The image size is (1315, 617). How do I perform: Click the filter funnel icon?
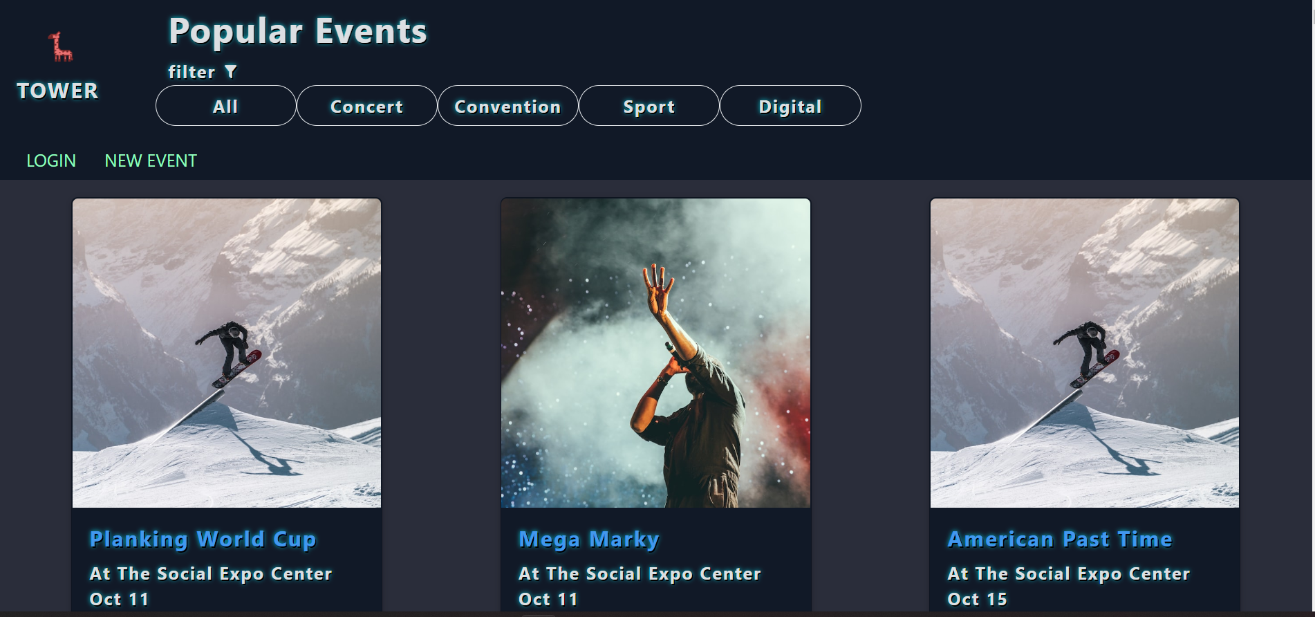coord(231,71)
